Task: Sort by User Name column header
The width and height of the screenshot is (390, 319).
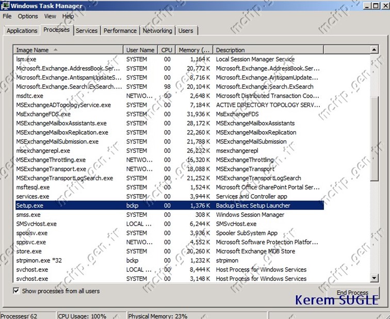Action: [x=140, y=50]
